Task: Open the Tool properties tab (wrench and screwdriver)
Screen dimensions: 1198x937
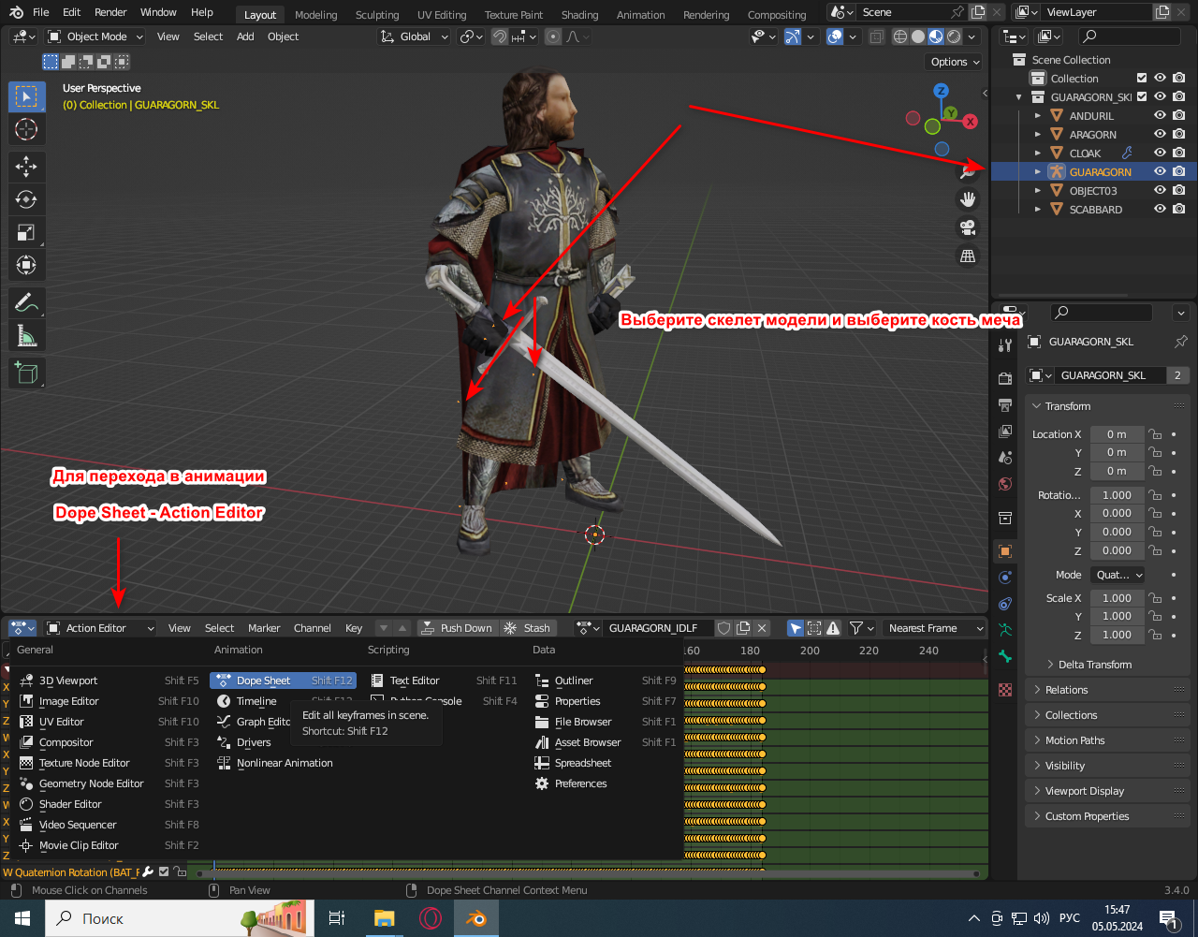Action: 1005,345
